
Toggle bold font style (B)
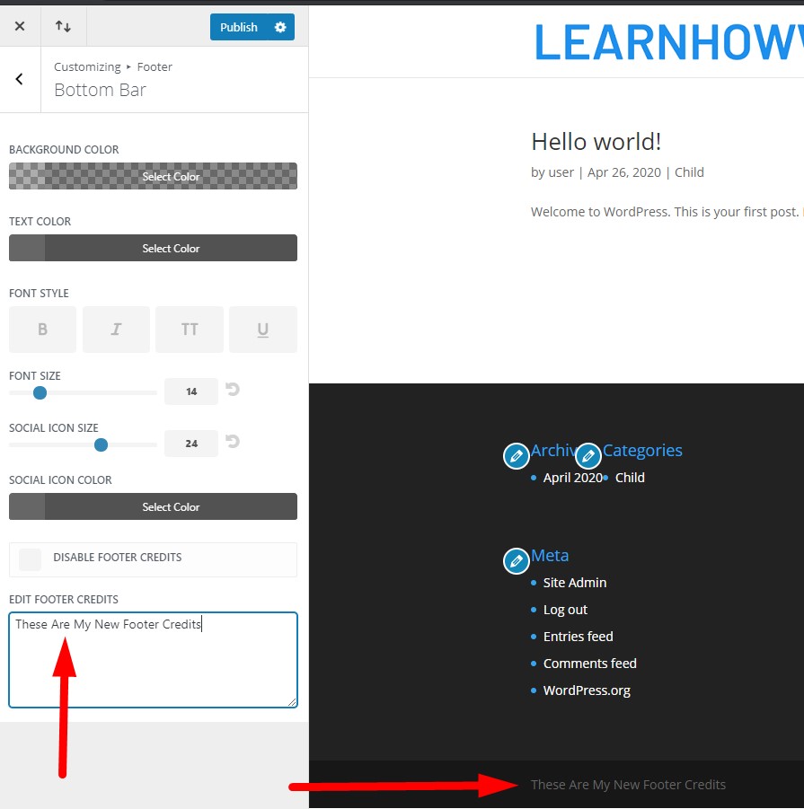coord(43,330)
